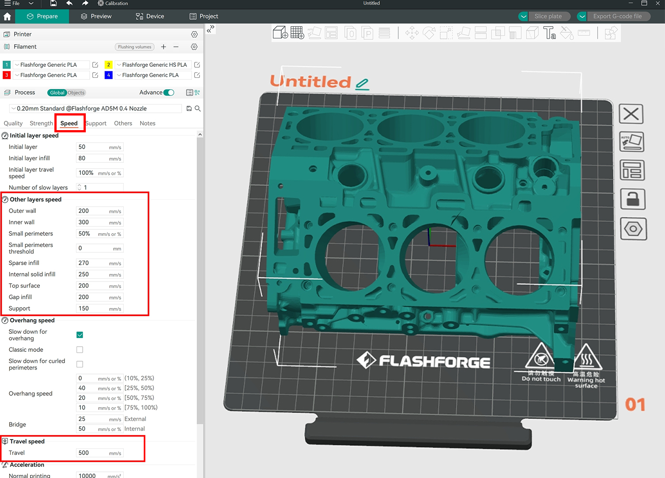Click the Auto orient toolbar icon

point(314,33)
